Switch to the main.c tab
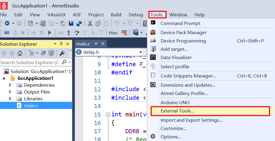Screen dimensions: 275x141 pos(83,44)
